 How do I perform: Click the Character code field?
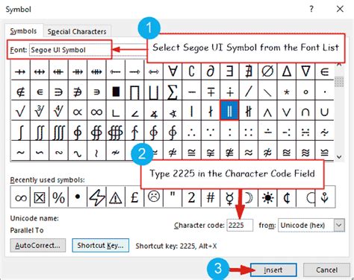click(x=240, y=225)
